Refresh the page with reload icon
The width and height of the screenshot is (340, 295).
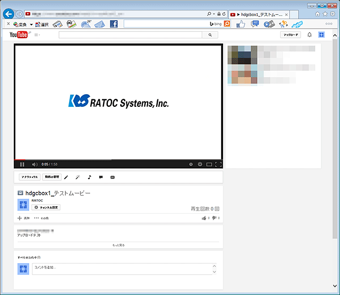(x=224, y=14)
